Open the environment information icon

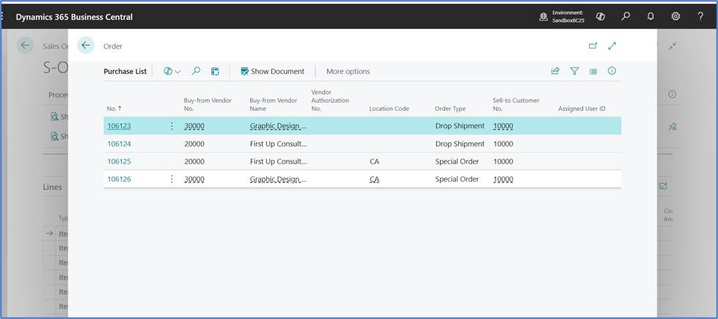pos(543,16)
